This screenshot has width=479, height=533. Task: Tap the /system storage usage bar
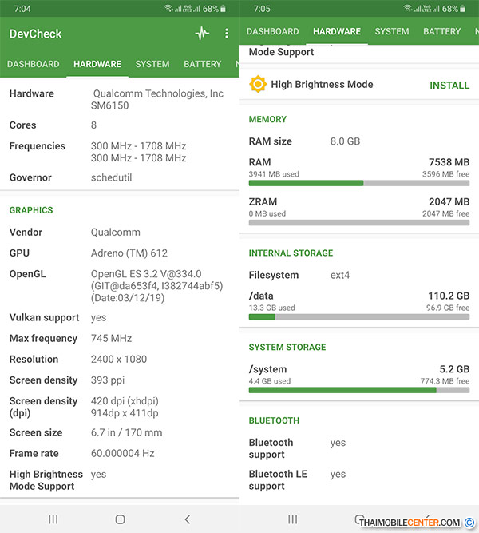(x=359, y=390)
